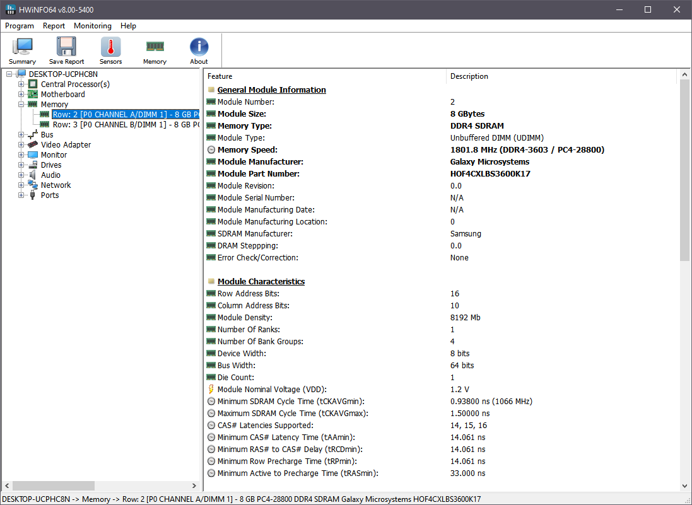Open the Help menu
692x505 pixels.
pos(129,26)
